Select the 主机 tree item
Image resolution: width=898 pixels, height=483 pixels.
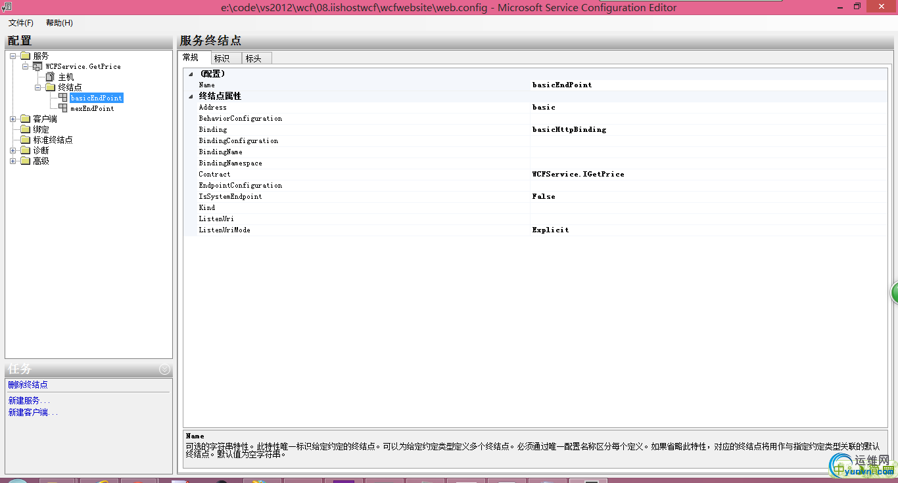(x=66, y=77)
